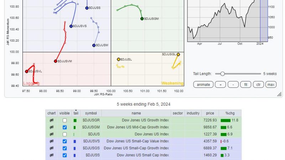This screenshot has width=285, height=160.
Task: Click tail marker for $DJUS row
Action: [x=74, y=134]
